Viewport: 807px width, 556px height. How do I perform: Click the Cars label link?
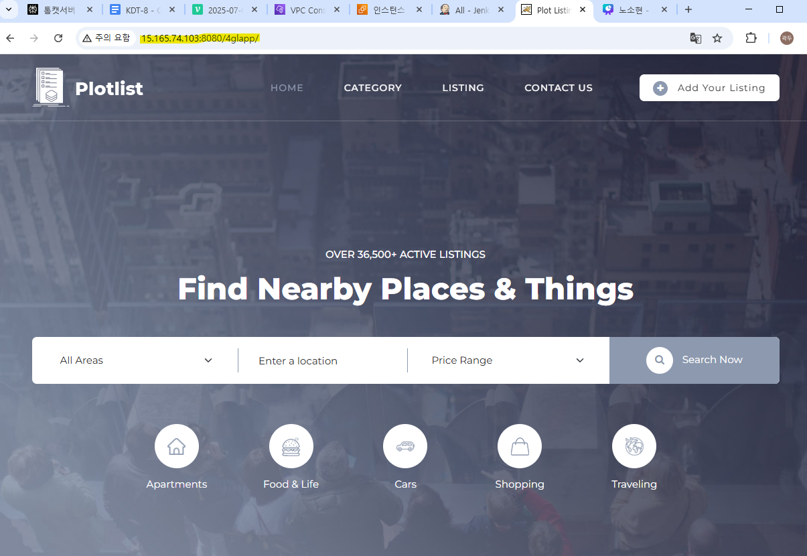coord(405,484)
